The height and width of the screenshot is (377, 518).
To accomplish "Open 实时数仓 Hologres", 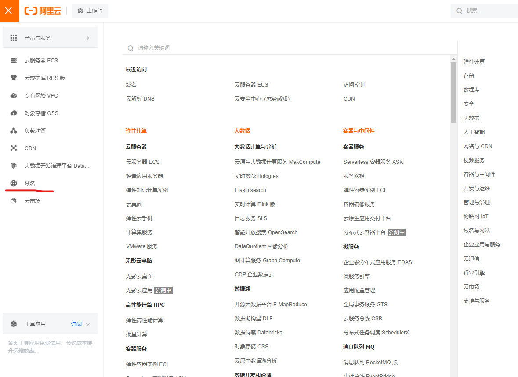I will (x=256, y=176).
